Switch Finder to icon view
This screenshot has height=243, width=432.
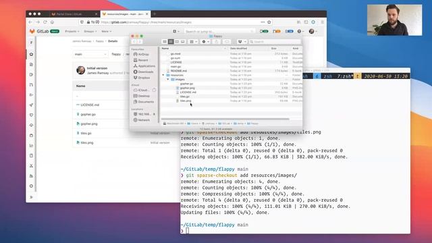[165, 42]
